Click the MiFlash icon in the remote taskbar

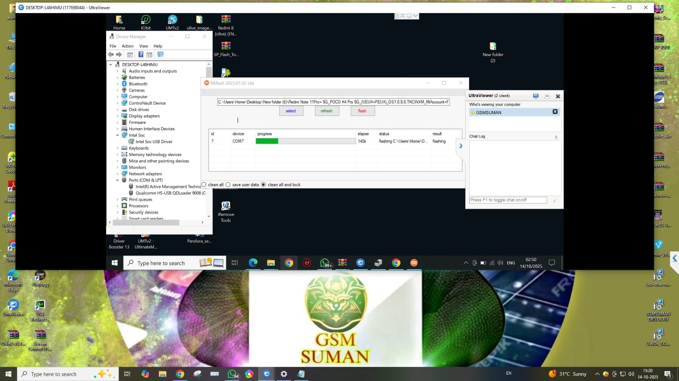[x=414, y=263]
